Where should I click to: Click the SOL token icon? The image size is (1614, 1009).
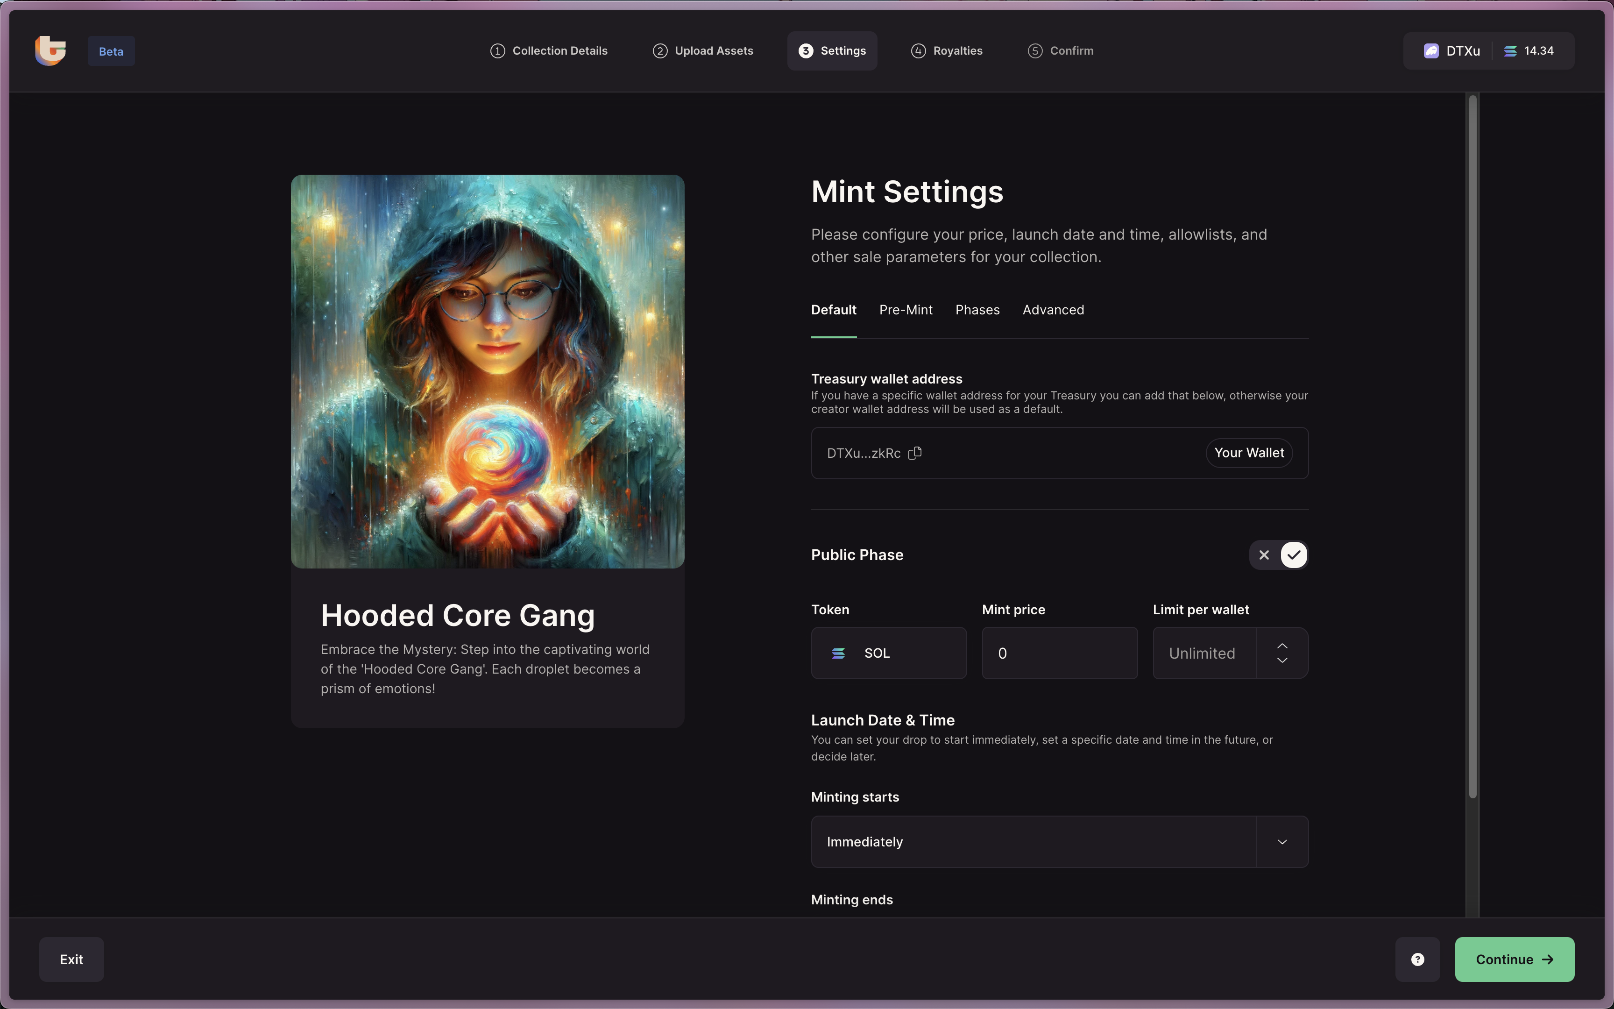tap(838, 654)
